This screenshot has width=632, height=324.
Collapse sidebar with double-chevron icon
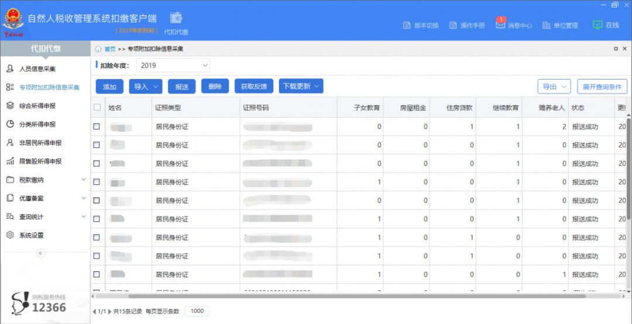tap(40, 253)
